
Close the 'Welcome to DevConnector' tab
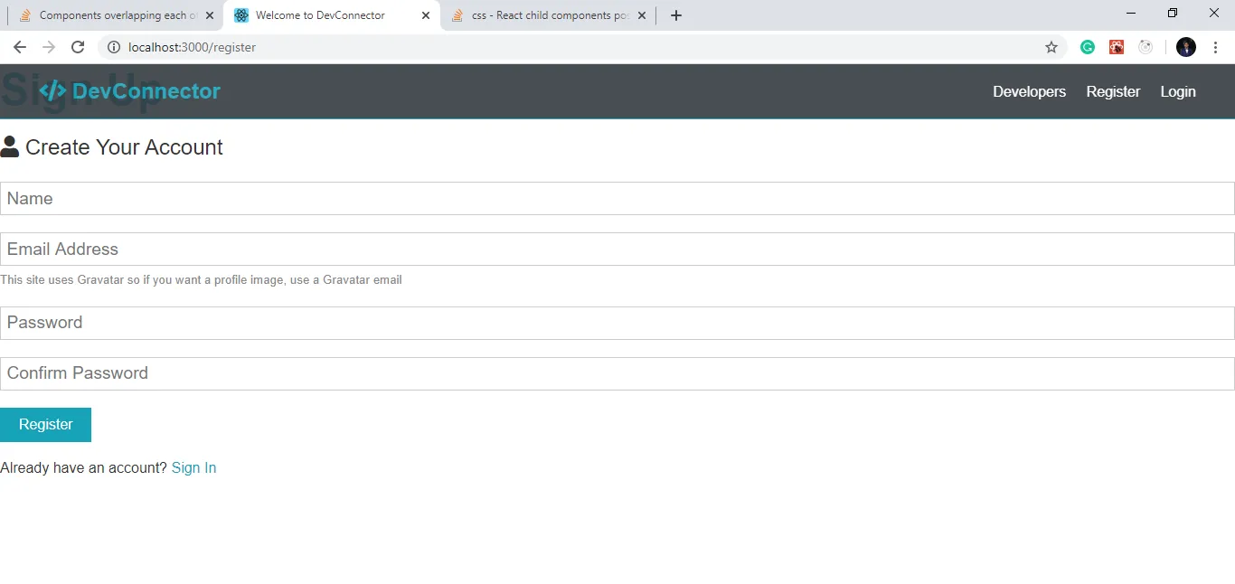point(426,15)
